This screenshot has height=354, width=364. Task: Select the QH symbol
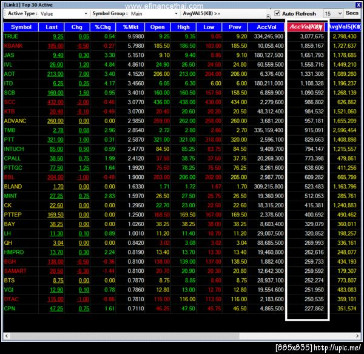[8, 243]
